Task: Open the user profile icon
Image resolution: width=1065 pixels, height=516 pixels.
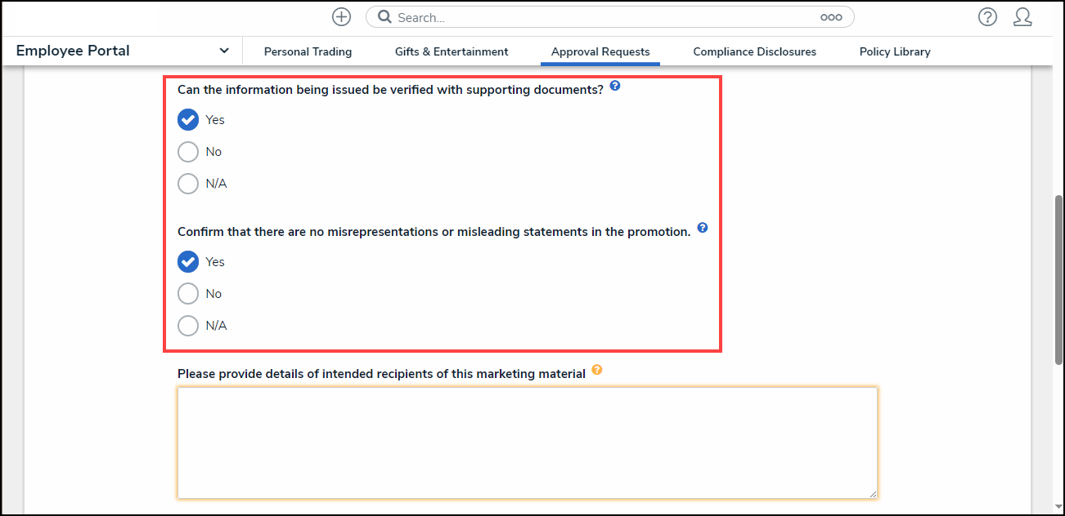Action: point(1022,17)
